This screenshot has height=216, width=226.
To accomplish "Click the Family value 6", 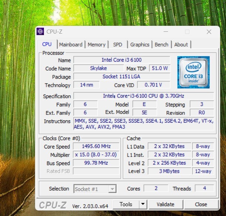I will coord(85,104).
